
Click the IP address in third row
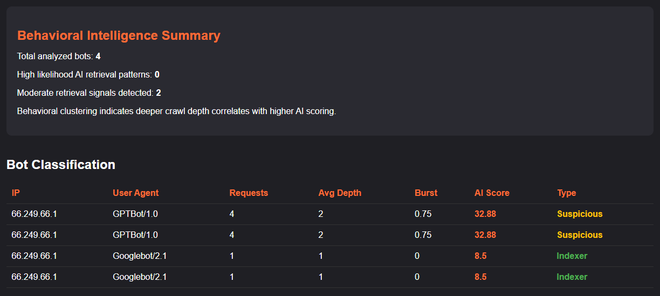pos(34,256)
